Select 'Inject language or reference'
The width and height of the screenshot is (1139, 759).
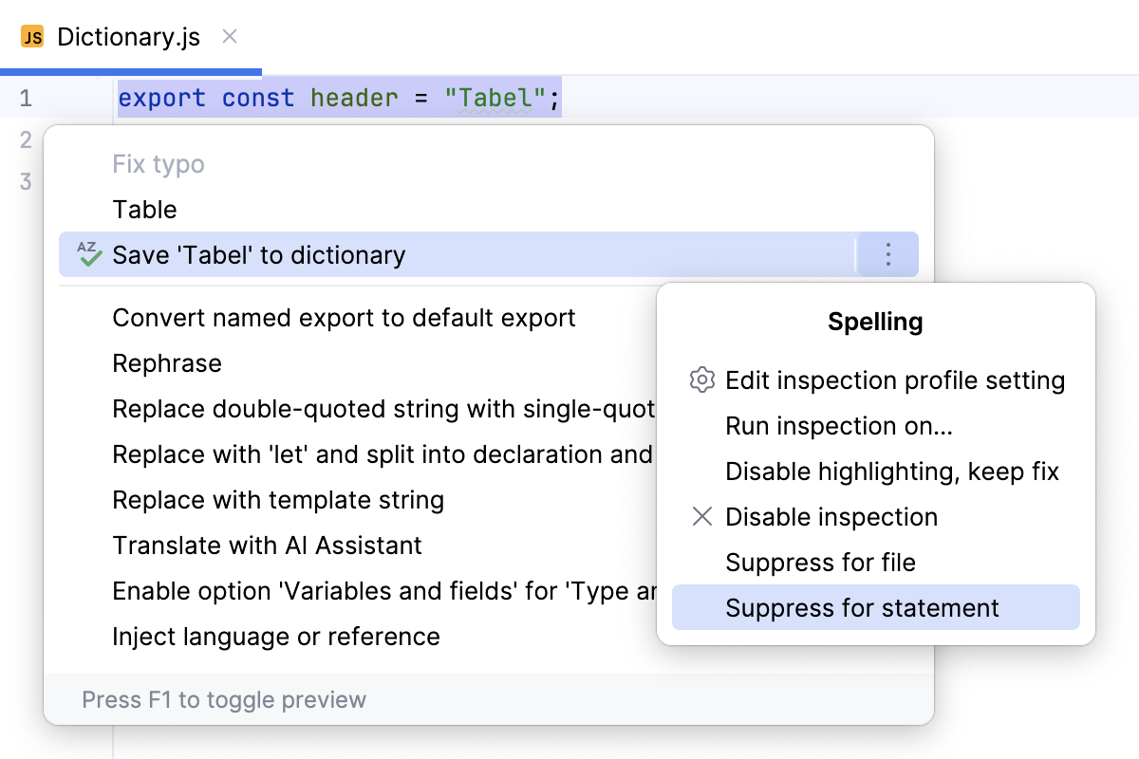pos(275,637)
